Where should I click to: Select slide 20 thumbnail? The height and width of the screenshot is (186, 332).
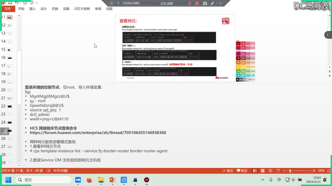point(10,90)
